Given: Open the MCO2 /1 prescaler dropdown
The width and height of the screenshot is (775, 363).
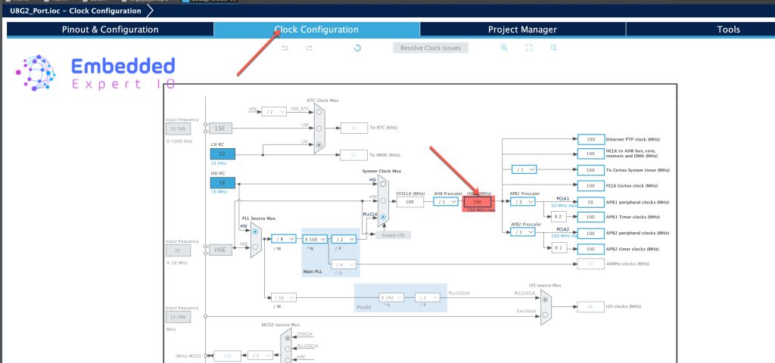Looking at the screenshot, I should tap(260, 355).
